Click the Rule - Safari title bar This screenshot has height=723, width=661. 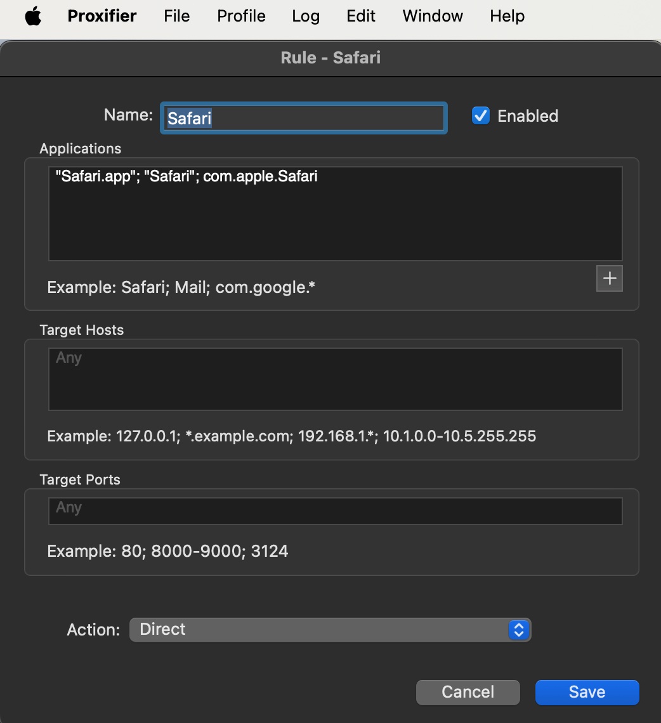coord(330,58)
